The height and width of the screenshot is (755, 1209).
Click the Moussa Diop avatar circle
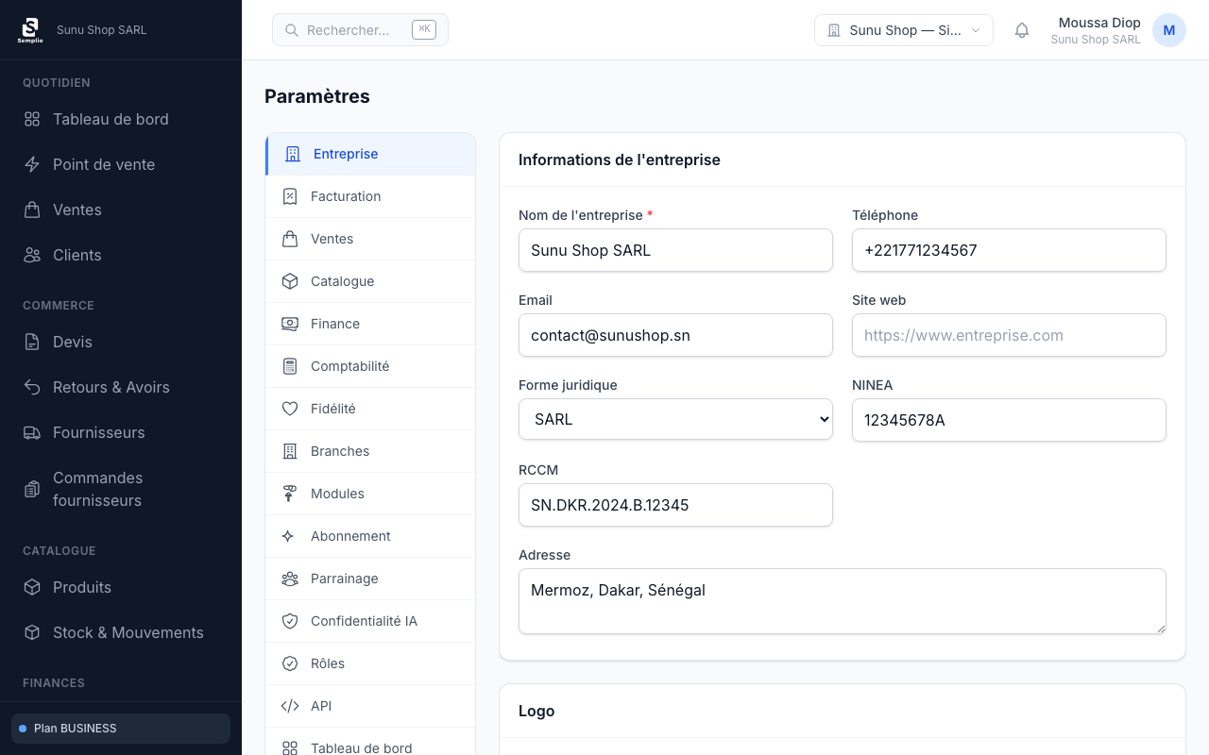pos(1168,29)
